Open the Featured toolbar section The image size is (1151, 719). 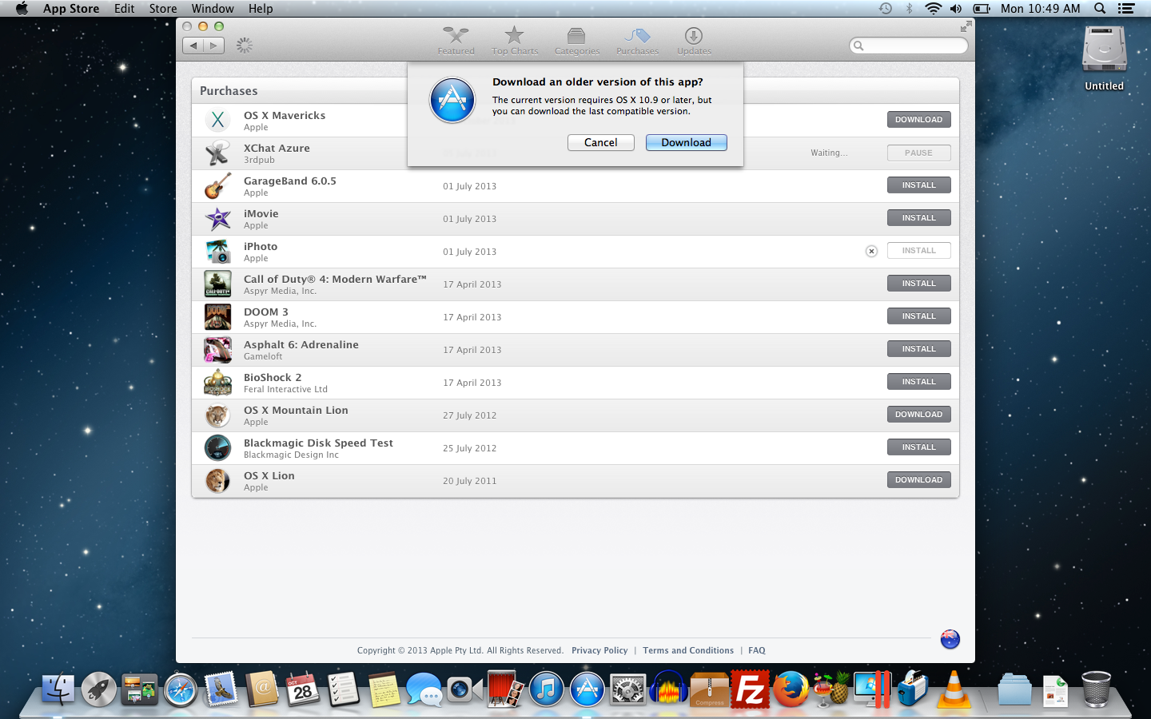click(456, 41)
